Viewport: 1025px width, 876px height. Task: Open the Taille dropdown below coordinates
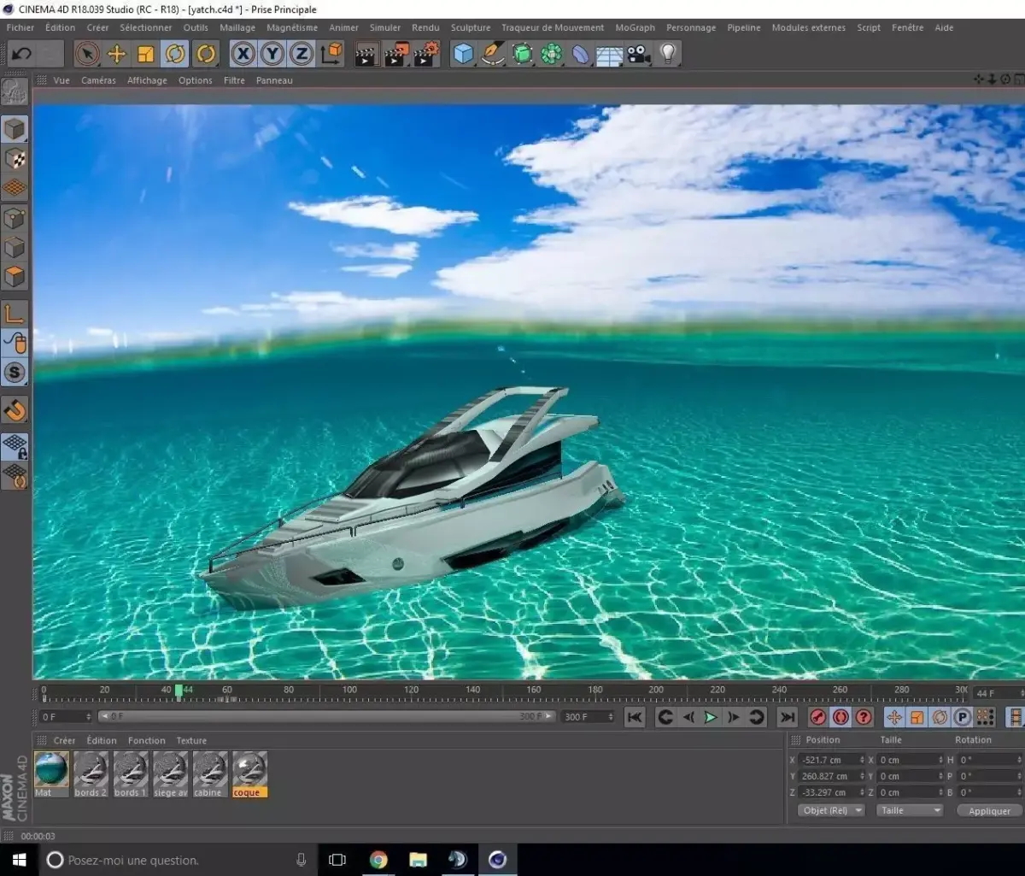910,810
